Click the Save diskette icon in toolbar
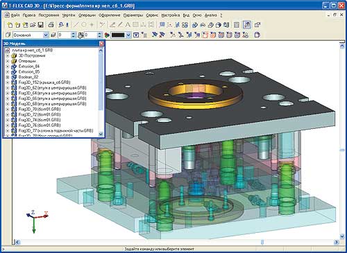Screen dimensions: 347x253 (x=40, y=25)
